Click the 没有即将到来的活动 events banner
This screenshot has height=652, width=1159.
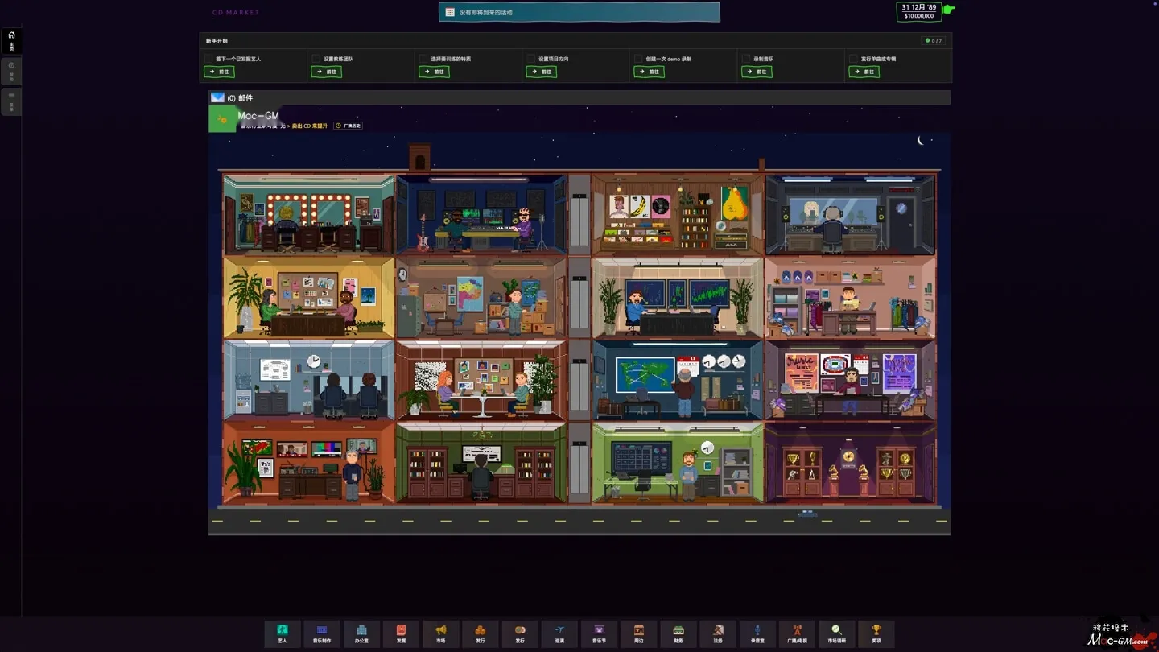[579, 12]
